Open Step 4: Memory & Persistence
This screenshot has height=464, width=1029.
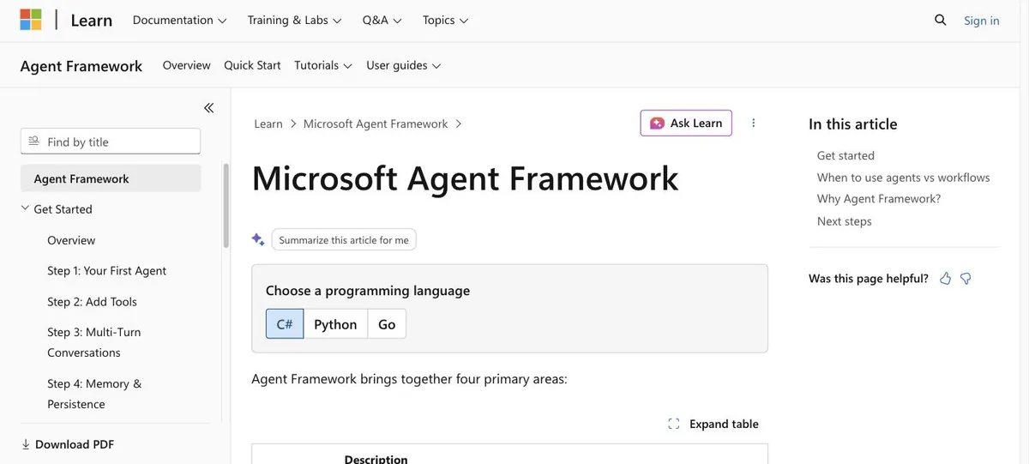click(x=94, y=394)
